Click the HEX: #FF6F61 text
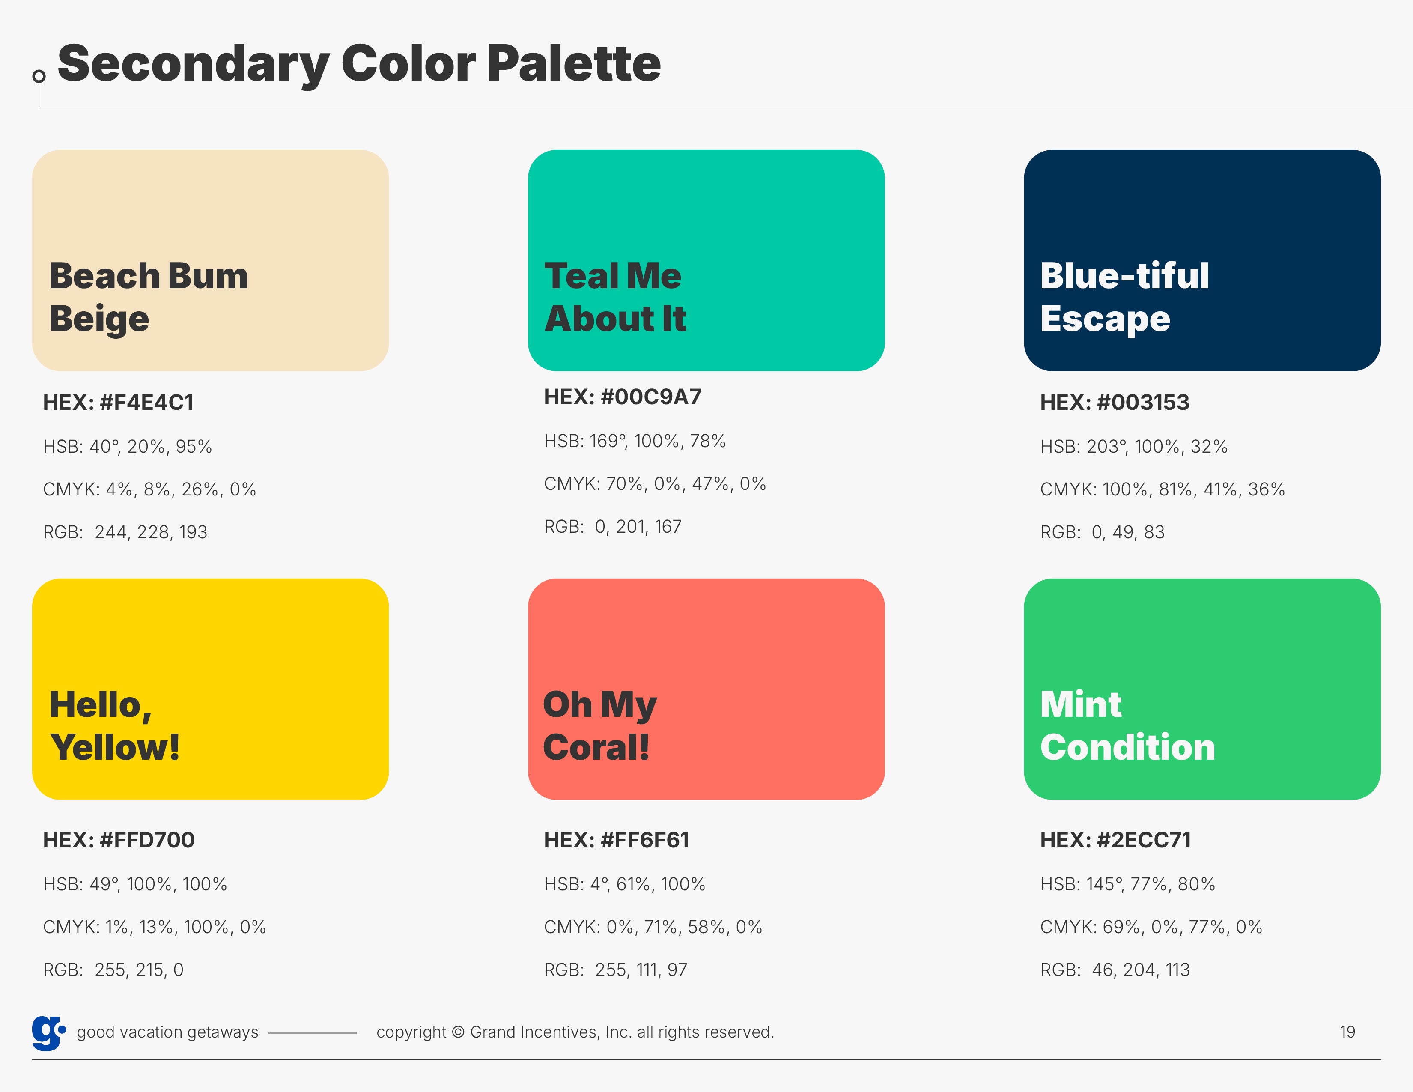The height and width of the screenshot is (1092, 1413). point(616,840)
